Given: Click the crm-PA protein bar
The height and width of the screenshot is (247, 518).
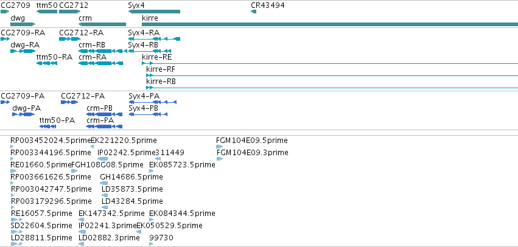Looking at the screenshot, I should (x=105, y=127).
